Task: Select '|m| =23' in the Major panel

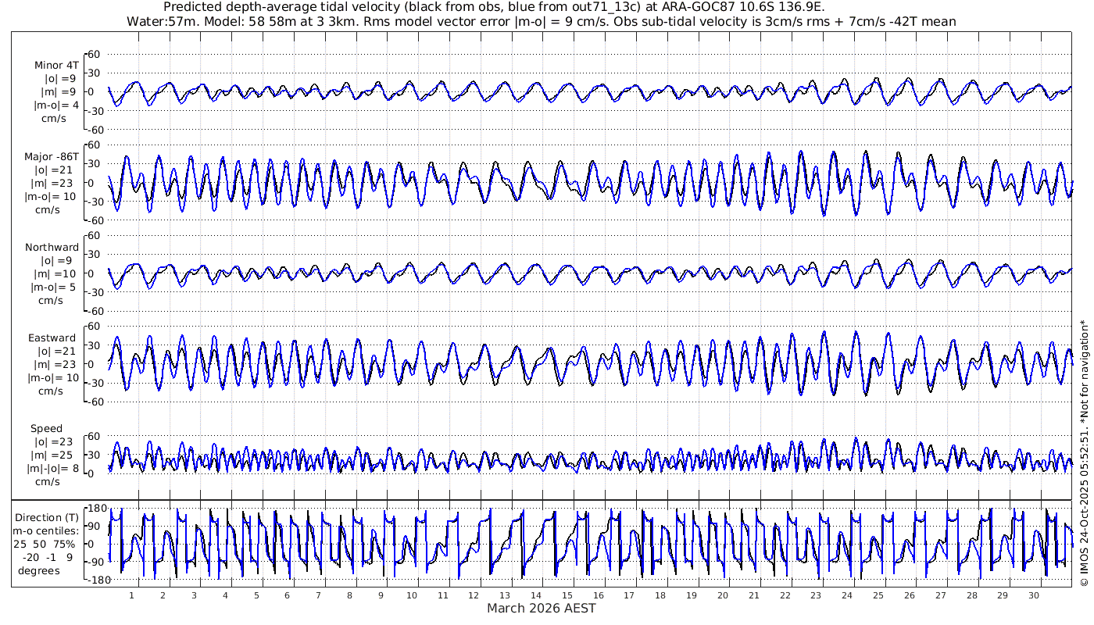Action: pyautogui.click(x=56, y=184)
